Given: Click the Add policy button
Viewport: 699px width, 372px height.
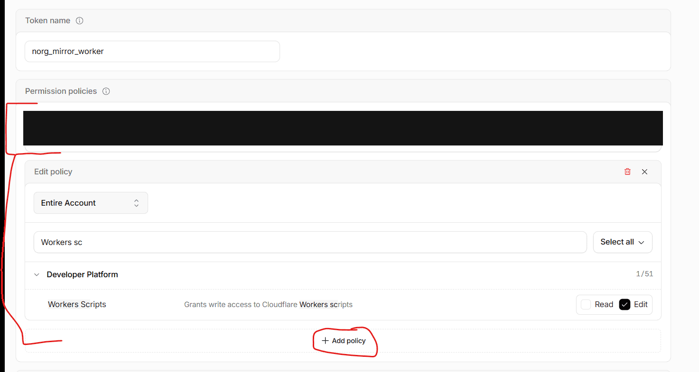Looking at the screenshot, I should (344, 341).
